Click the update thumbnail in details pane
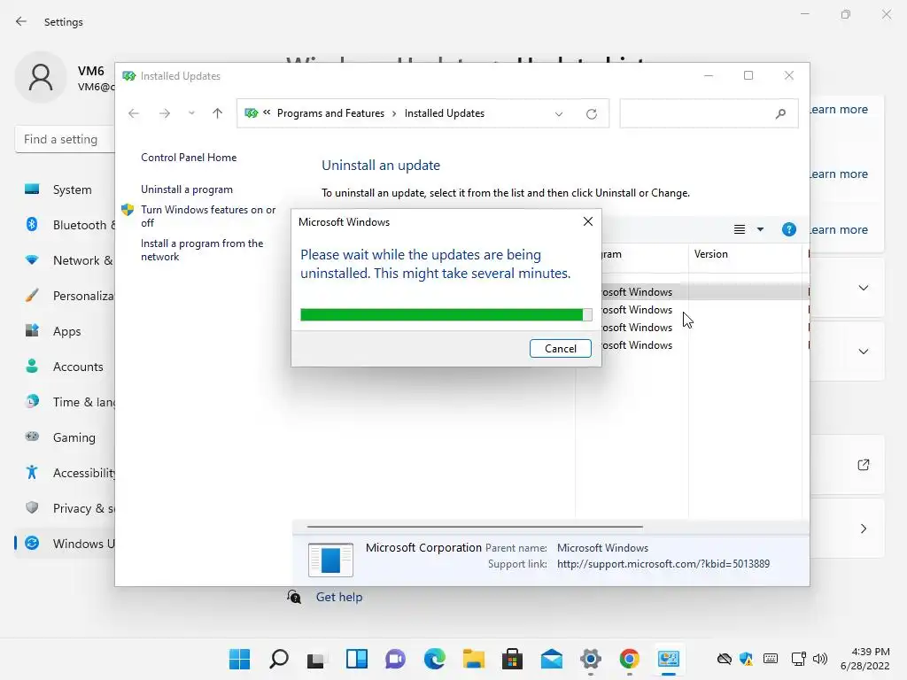The image size is (907, 680). tap(330, 560)
